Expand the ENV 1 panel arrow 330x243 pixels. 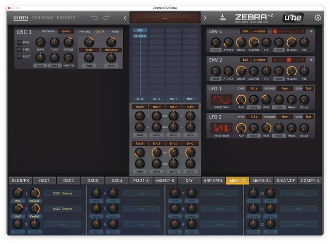click(x=311, y=32)
